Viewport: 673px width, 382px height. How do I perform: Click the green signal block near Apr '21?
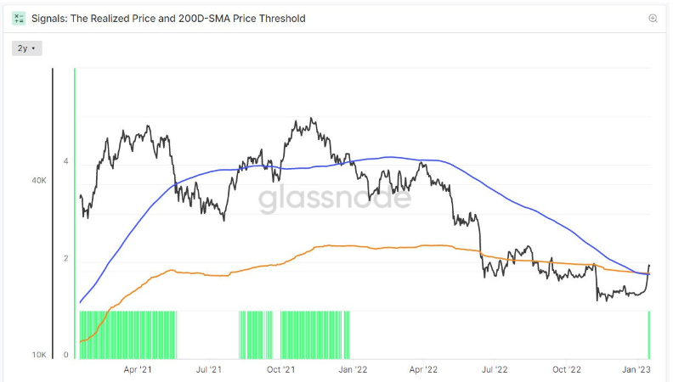128,334
